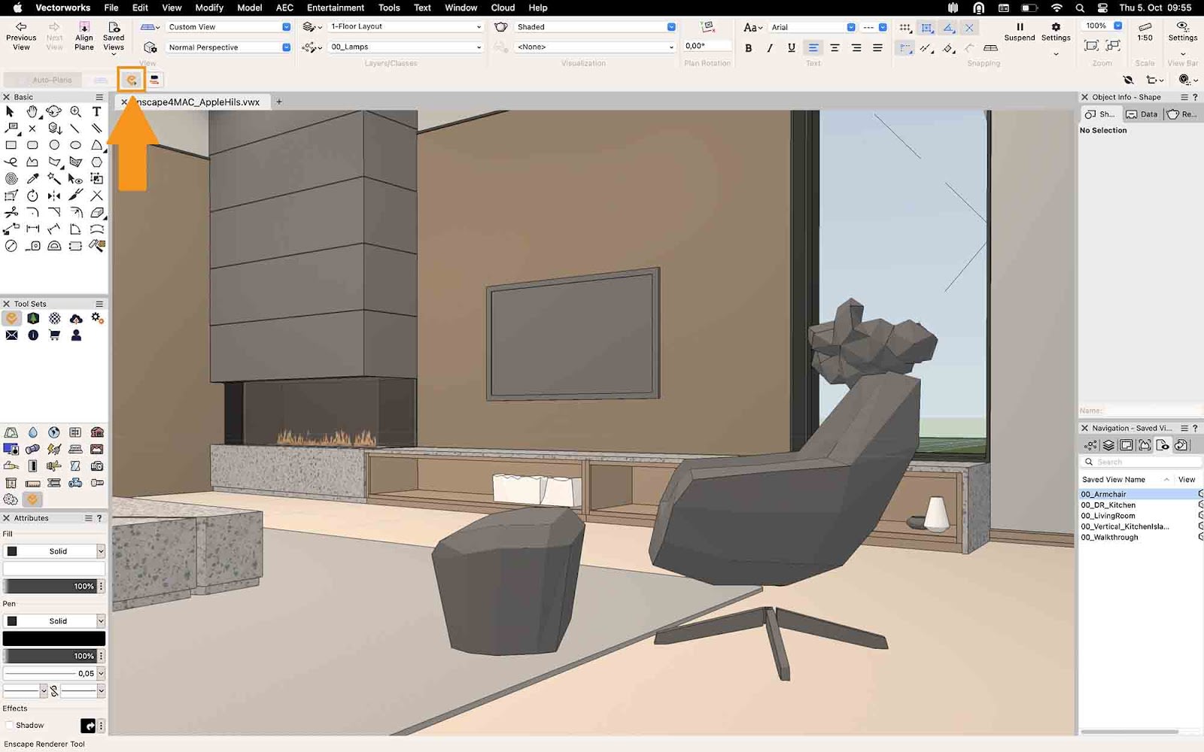1204x752 pixels.
Task: Enable the Shadow effect checkbox
Action: coord(8,724)
